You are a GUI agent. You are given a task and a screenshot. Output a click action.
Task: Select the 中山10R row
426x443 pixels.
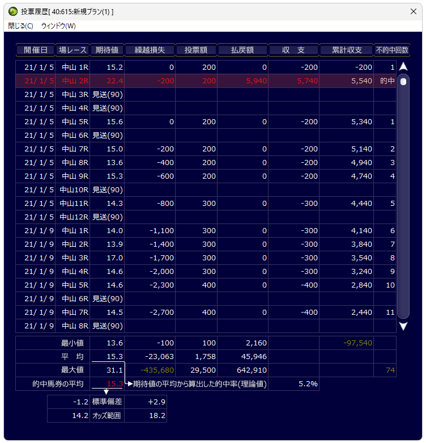(206, 189)
